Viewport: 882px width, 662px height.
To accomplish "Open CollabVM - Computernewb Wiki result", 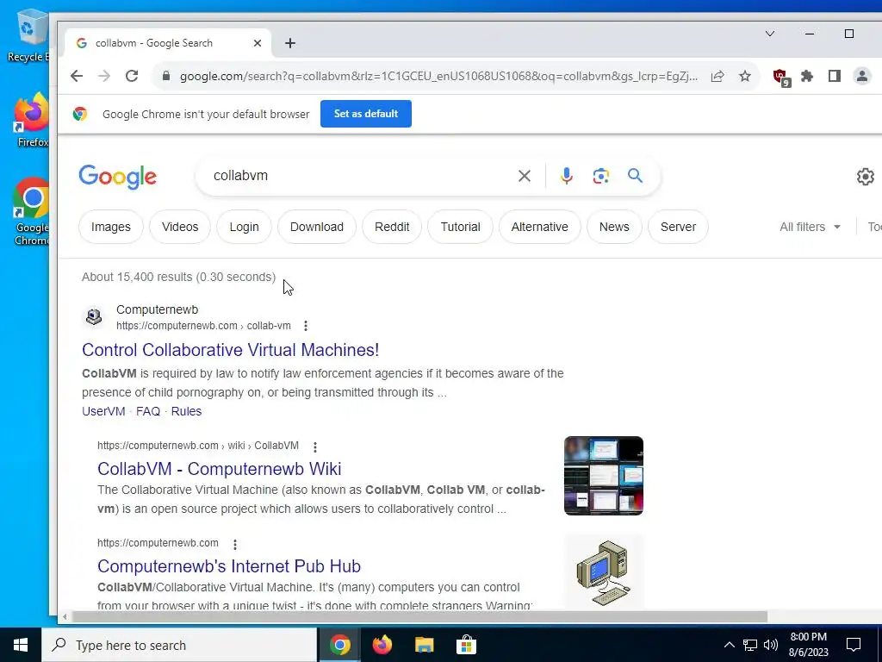I will click(220, 469).
